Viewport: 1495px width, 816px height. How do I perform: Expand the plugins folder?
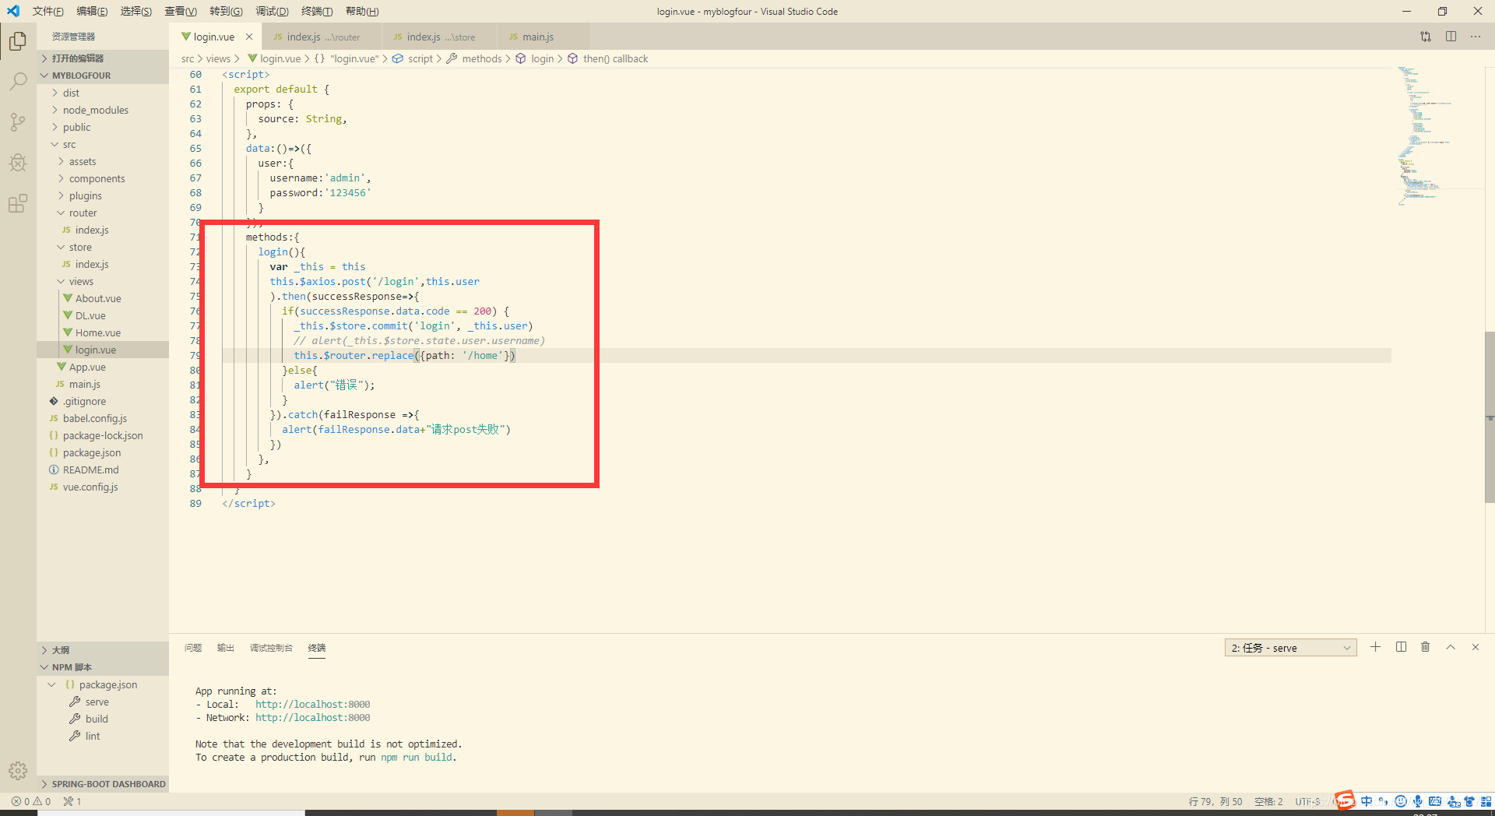[x=85, y=195]
